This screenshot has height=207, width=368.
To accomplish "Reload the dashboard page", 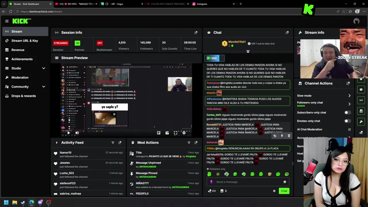I will point(11,11).
